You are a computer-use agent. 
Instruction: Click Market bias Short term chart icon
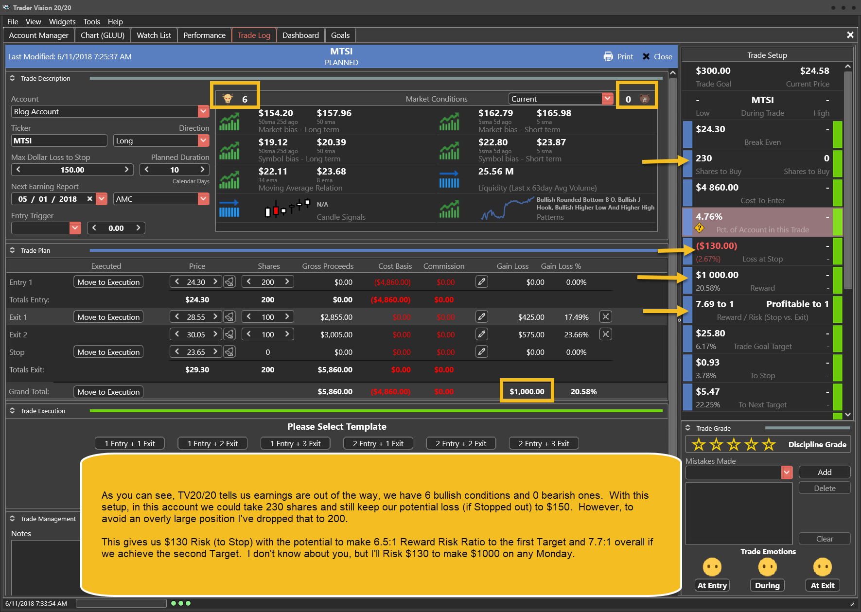point(449,122)
